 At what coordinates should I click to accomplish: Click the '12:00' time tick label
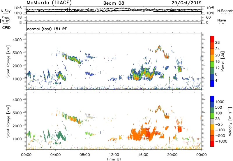point(114,155)
